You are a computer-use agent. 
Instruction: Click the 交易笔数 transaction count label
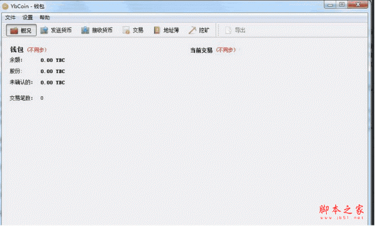(21, 98)
